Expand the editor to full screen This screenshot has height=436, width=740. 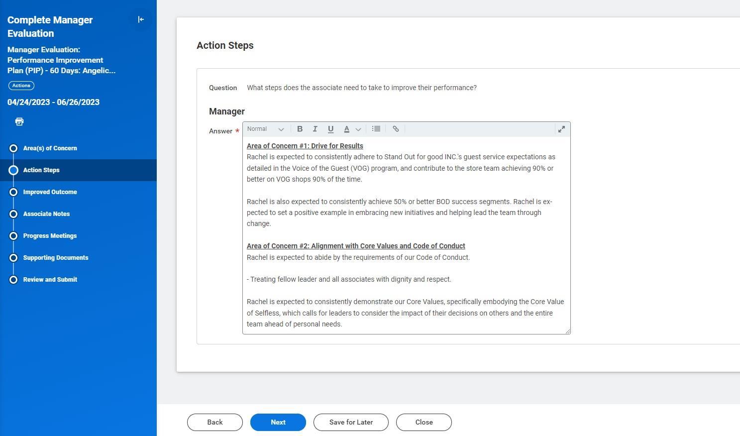pyautogui.click(x=561, y=129)
